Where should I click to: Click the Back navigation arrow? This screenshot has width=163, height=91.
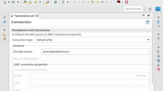[98, 2]
